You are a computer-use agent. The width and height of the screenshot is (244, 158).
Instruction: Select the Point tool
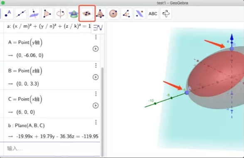tap(7, 14)
